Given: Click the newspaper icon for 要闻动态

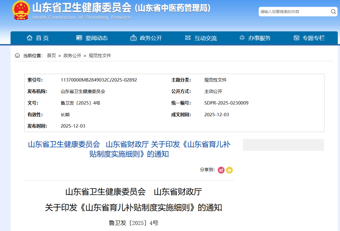Looking at the screenshot, I should pos(79,38).
